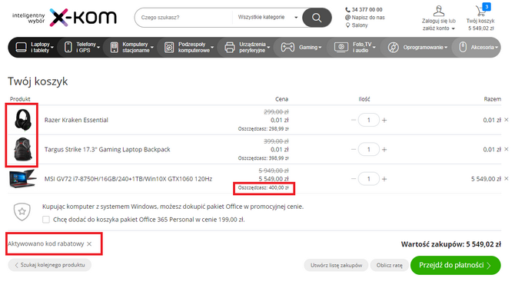Click quantity field for Targus Strike backpack
The image size is (515, 288).
[x=368, y=150]
